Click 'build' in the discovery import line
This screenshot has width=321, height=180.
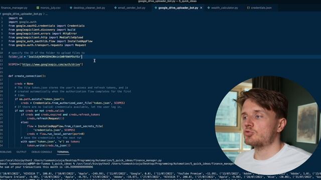tap(71, 29)
